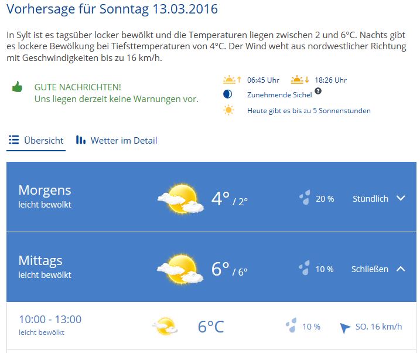Click the up chevron in the Mittags row
420x353 pixels.
(x=401, y=269)
